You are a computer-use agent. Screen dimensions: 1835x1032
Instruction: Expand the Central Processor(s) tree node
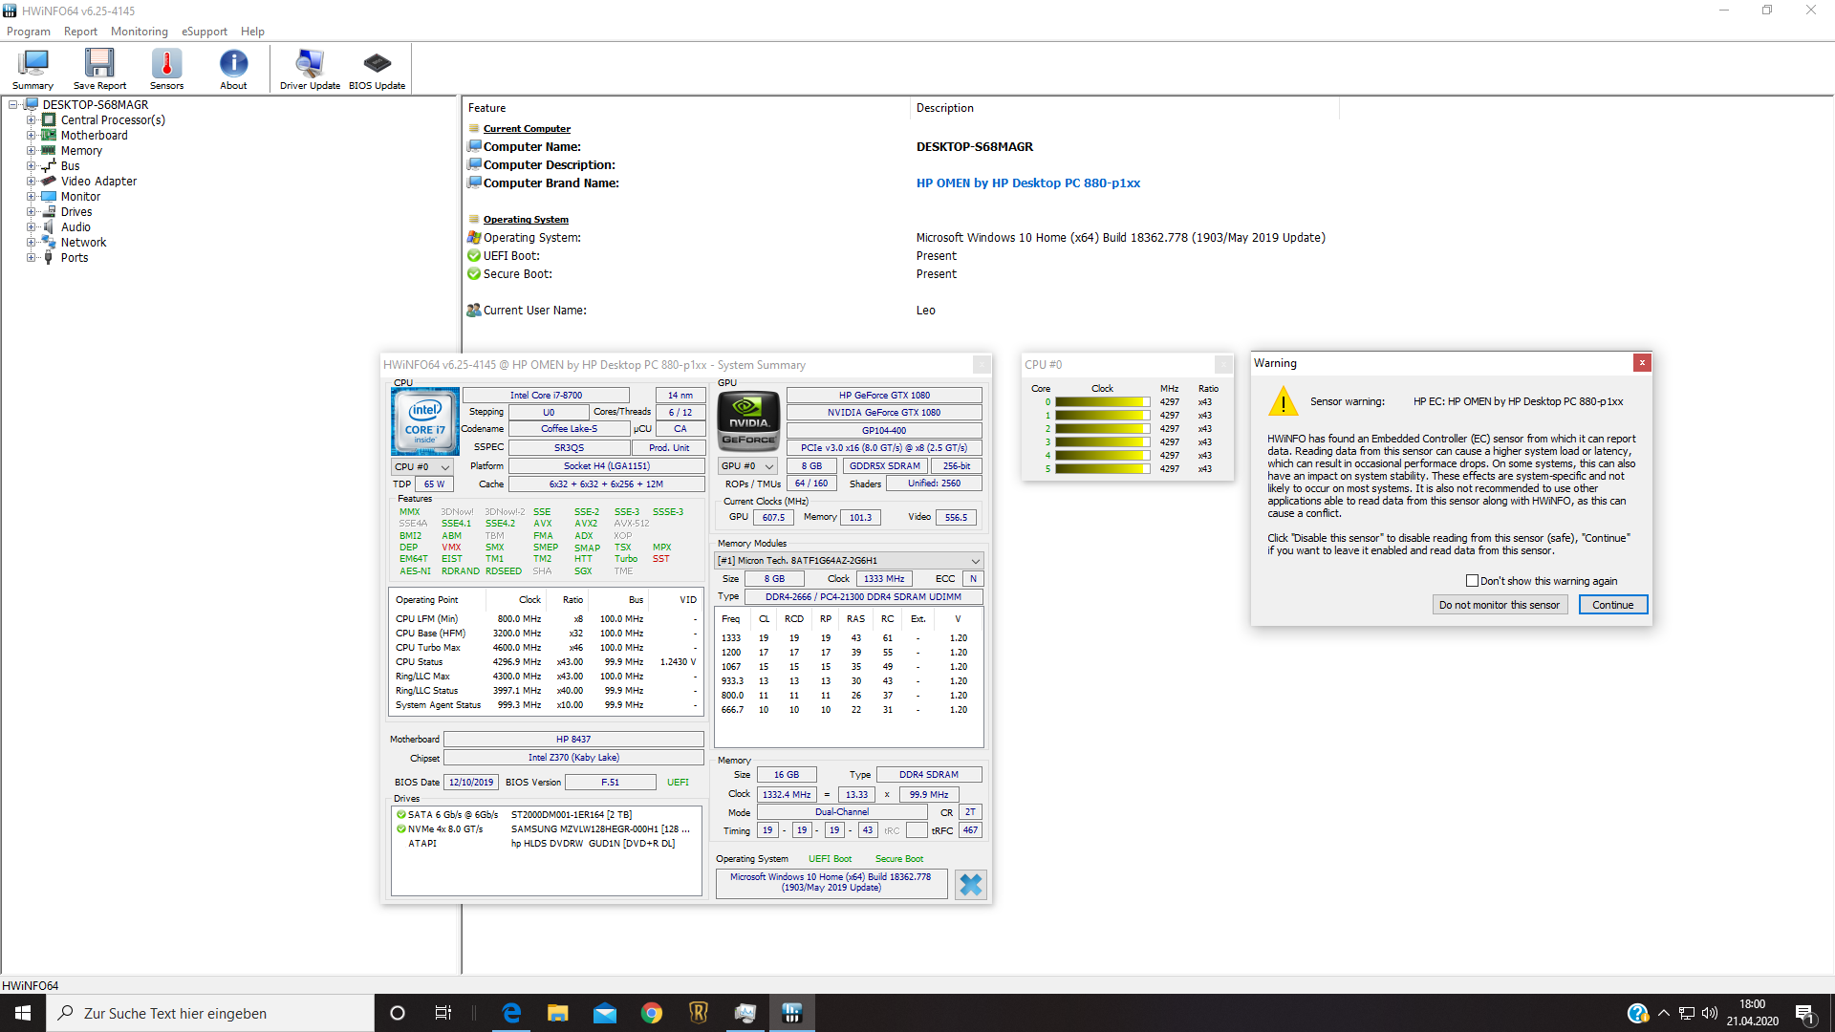[x=32, y=120]
